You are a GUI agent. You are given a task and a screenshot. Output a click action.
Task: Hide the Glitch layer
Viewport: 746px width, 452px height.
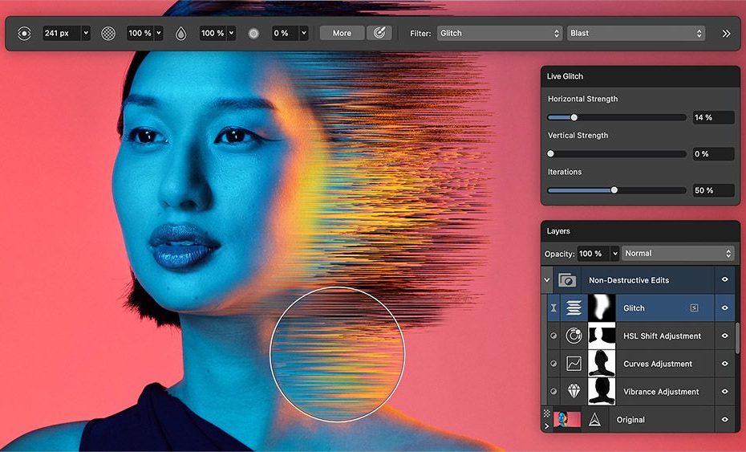724,308
